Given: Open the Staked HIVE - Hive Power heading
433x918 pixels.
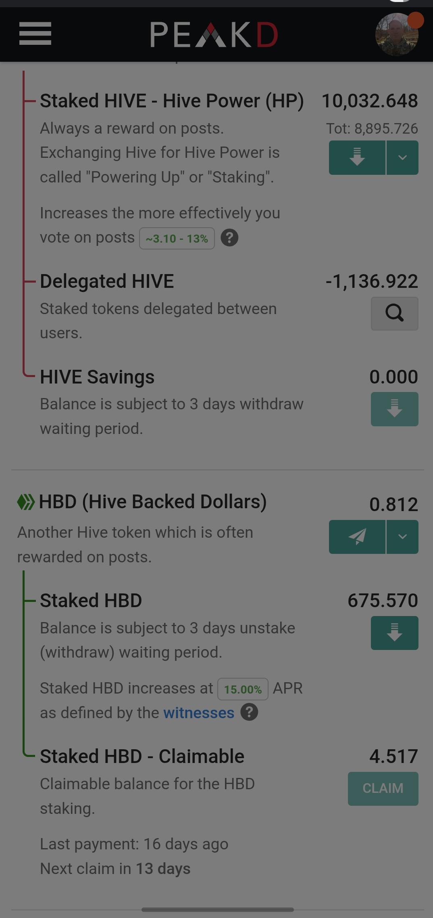Looking at the screenshot, I should [172, 101].
